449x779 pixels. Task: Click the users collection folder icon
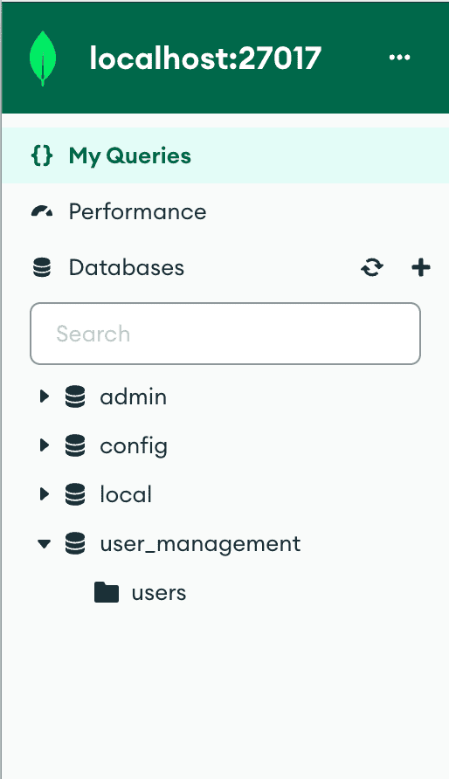pyautogui.click(x=107, y=592)
